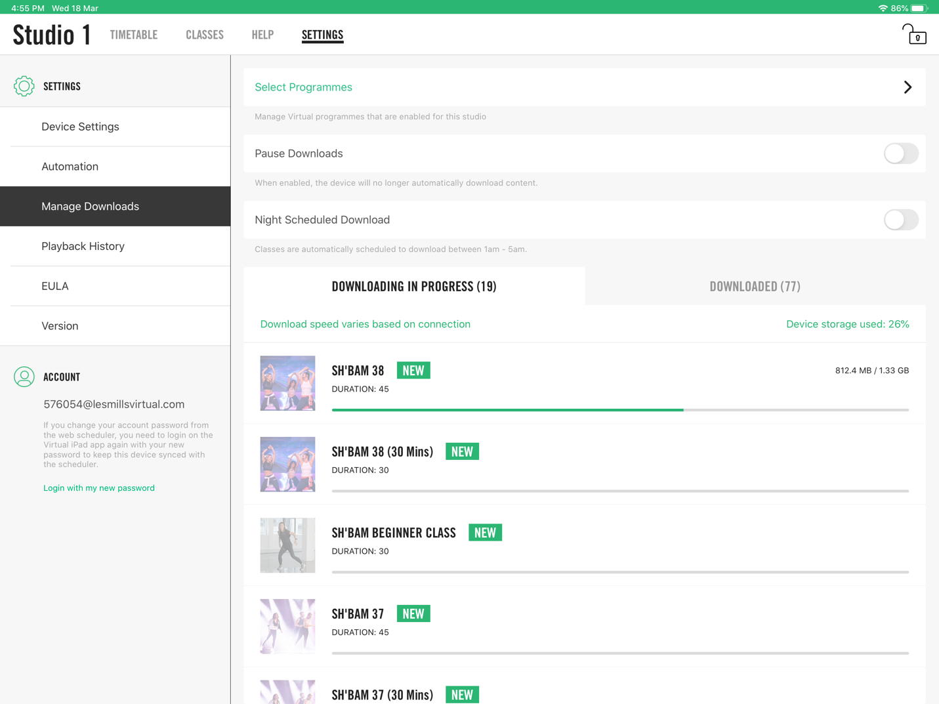Open the SH'BAM 38 thumbnail
This screenshot has width=939, height=704.
pos(287,383)
